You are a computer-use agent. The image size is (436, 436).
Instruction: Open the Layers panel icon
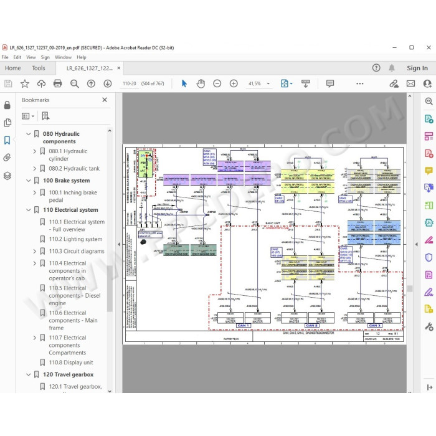coord(7,176)
